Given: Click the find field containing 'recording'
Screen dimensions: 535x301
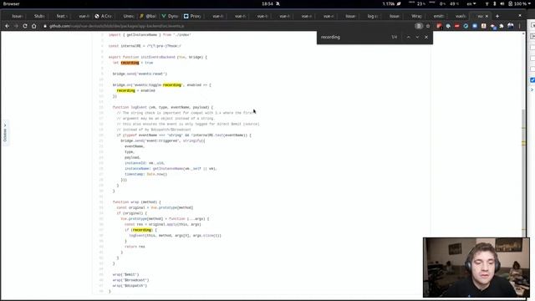Looking at the screenshot, I should [353, 37].
